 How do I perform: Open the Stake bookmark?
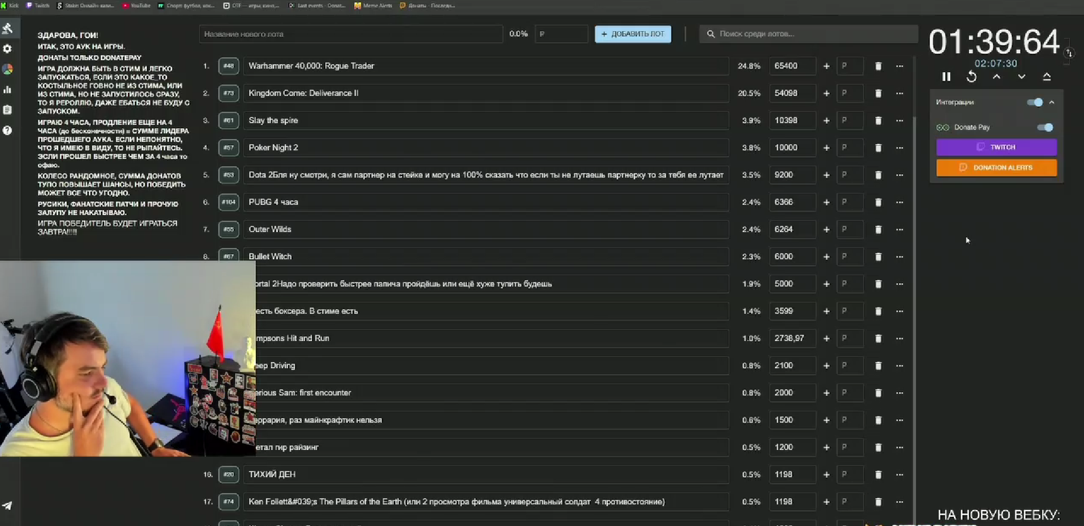tap(86, 5)
